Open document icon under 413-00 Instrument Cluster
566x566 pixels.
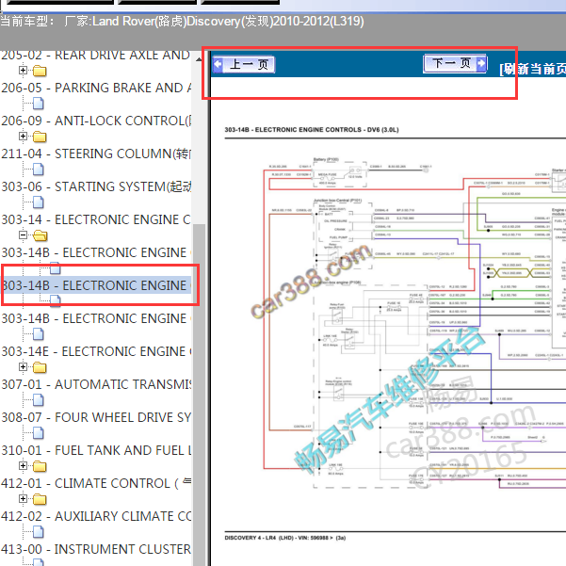point(39,562)
